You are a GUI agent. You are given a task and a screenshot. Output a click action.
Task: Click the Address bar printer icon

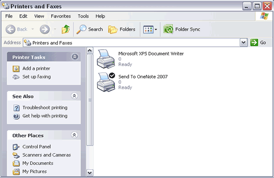pos(27,42)
